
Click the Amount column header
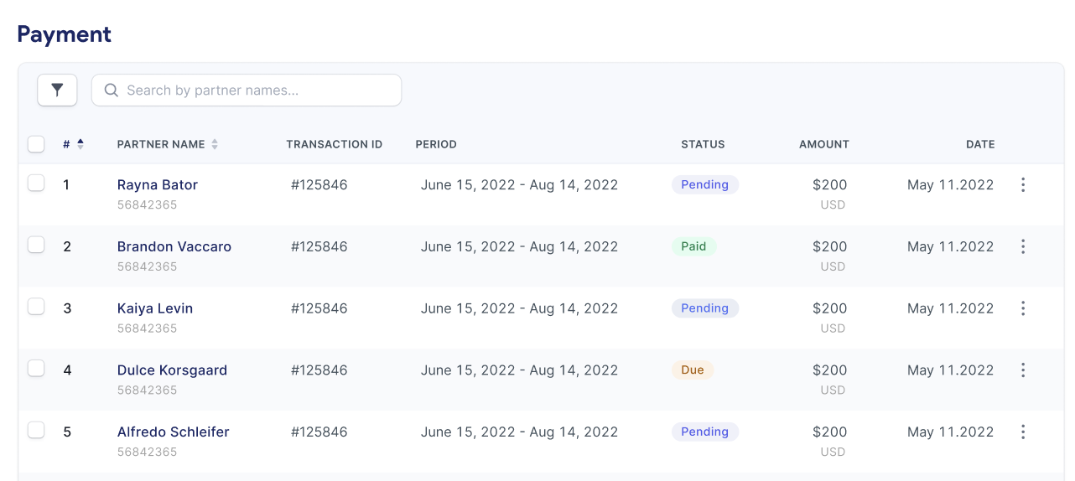(x=823, y=144)
